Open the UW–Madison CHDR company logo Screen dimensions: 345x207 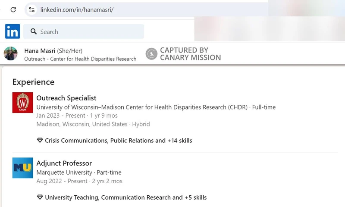pyautogui.click(x=23, y=103)
